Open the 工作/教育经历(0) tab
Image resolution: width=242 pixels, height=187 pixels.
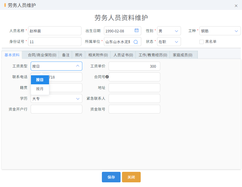click(153, 55)
